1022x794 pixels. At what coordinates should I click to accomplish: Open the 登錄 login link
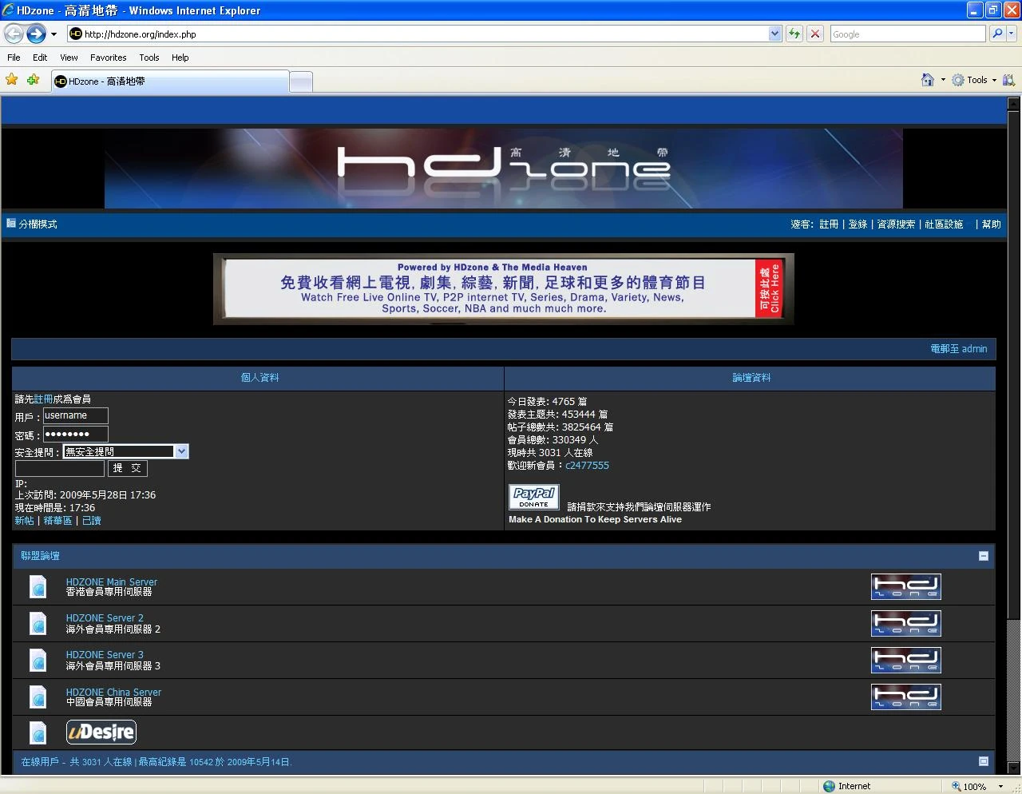click(858, 224)
